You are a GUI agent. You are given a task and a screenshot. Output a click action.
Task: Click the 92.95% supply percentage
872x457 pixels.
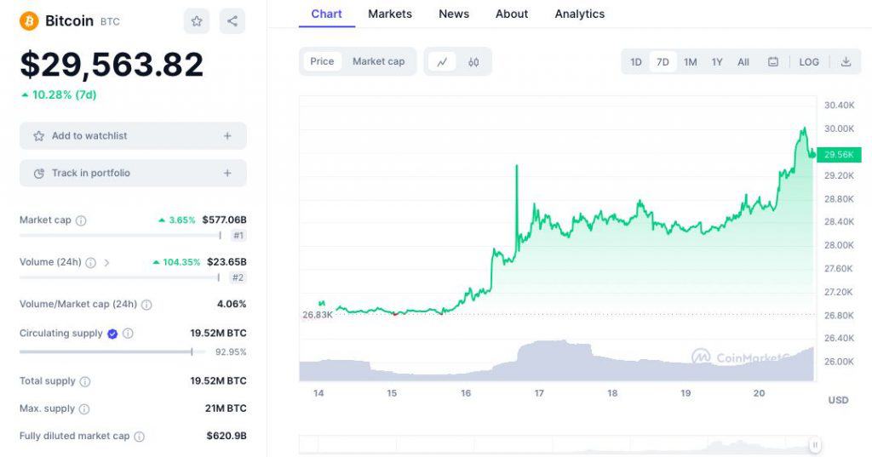pyautogui.click(x=231, y=352)
